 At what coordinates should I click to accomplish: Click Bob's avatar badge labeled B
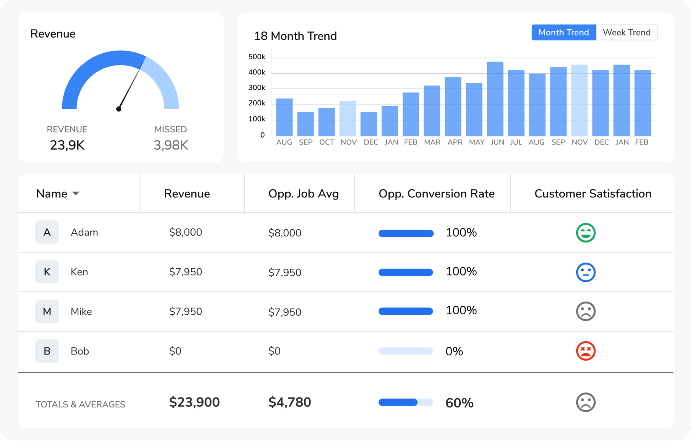[x=47, y=351]
